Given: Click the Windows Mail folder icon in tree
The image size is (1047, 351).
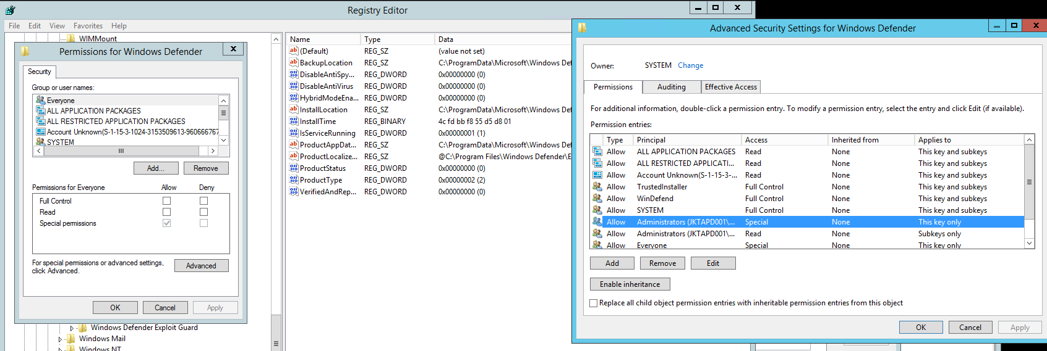Looking at the screenshot, I should point(71,339).
